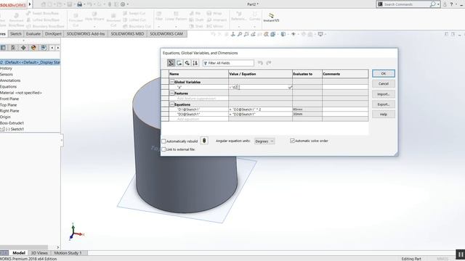Open Print dropdown arrow in top toolbar
Image resolution: width=465 pixels, height=261 pixels.
84,4
